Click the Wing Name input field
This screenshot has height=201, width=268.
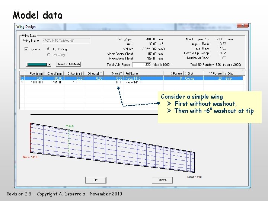tap(66, 41)
